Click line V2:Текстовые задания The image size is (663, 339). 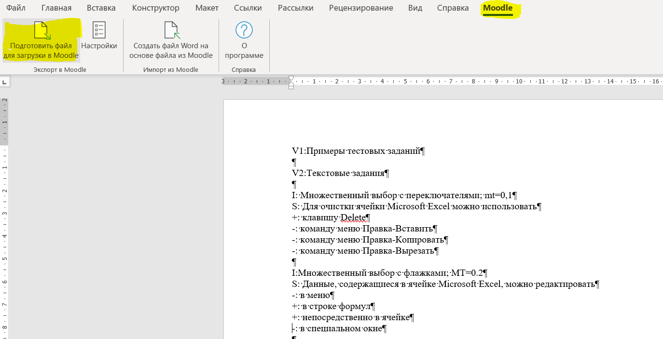(x=340, y=173)
